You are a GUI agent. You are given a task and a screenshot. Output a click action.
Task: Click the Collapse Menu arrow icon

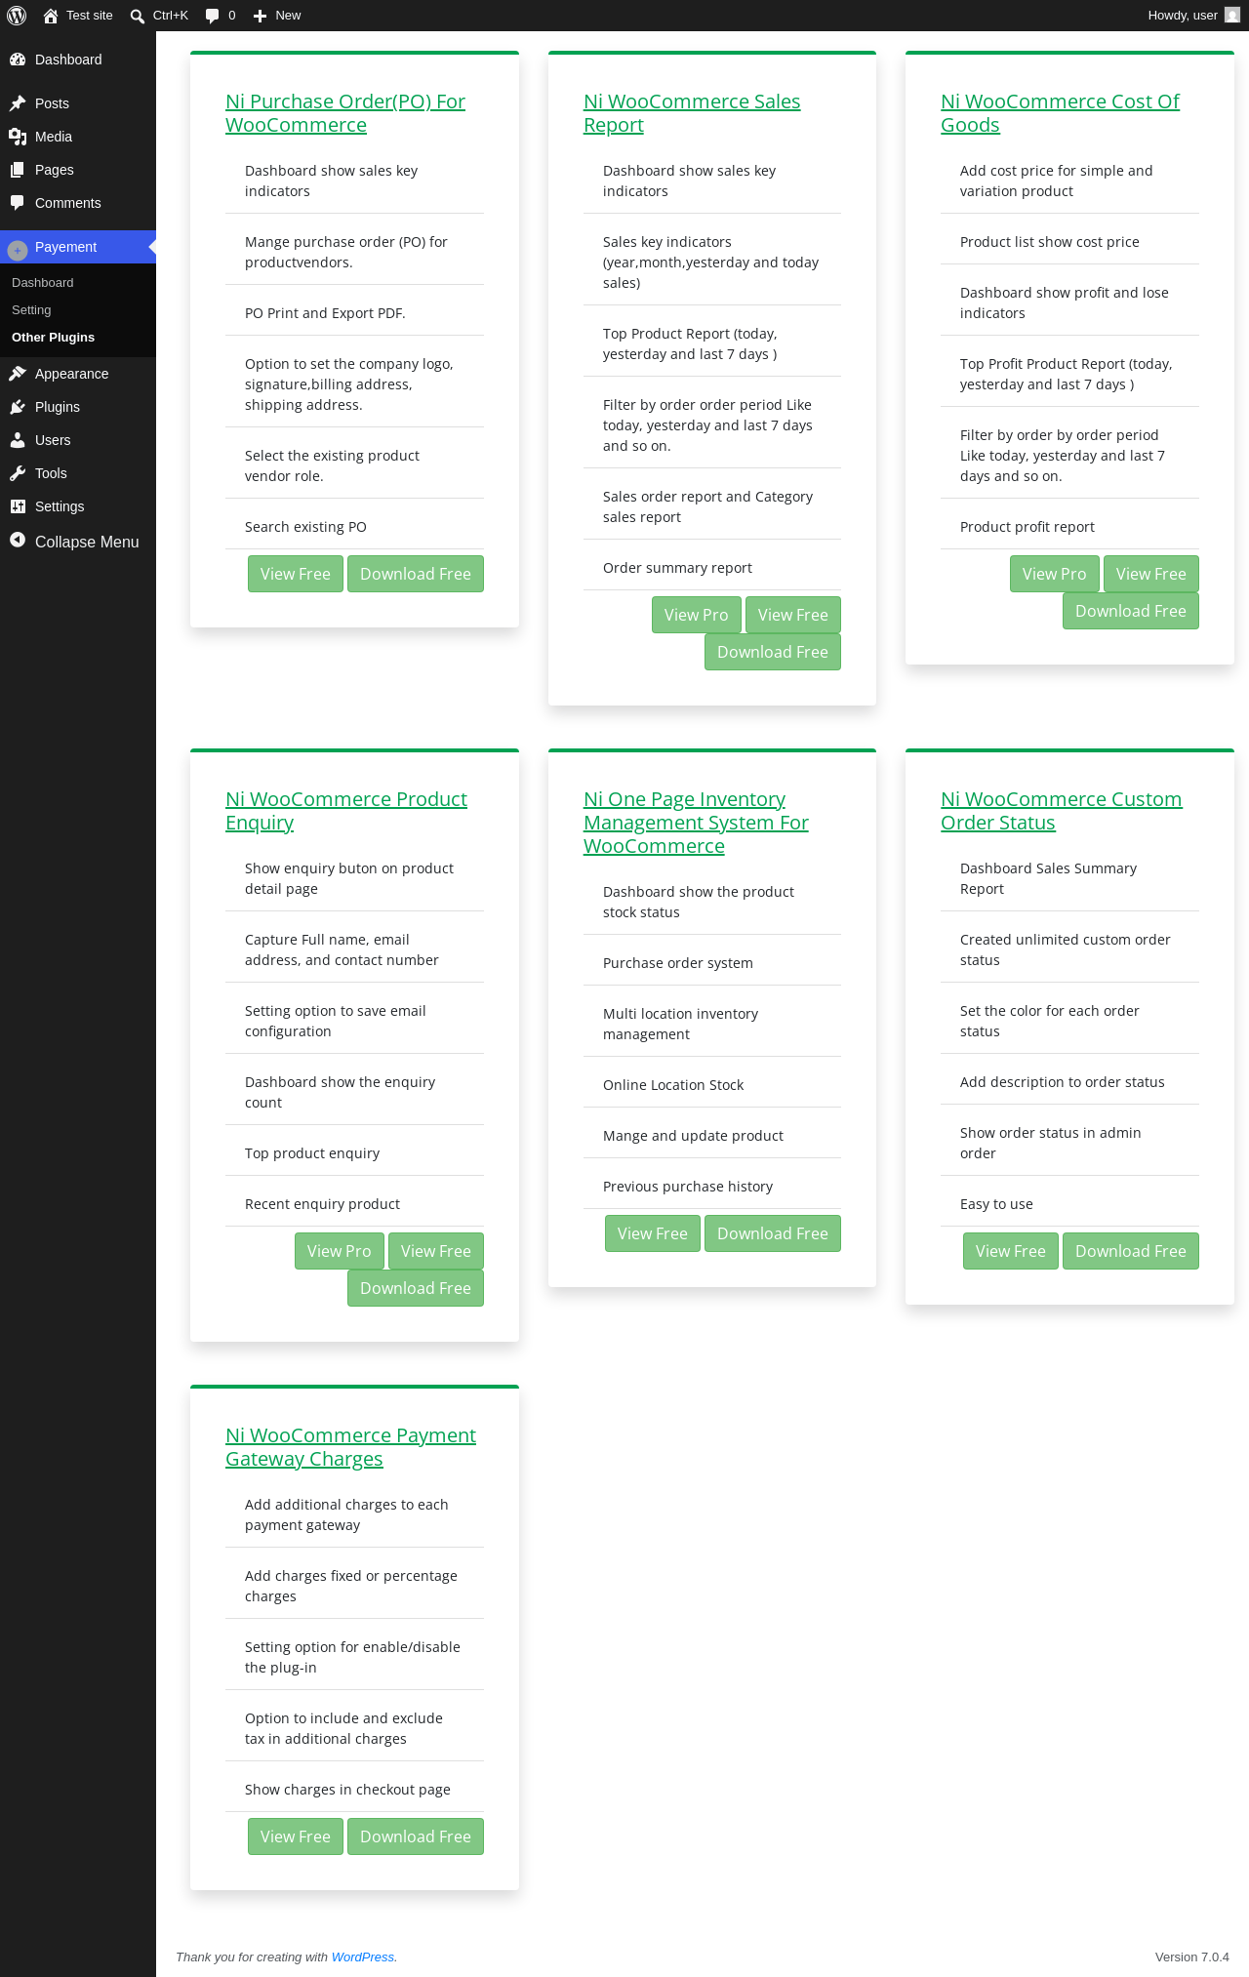pyautogui.click(x=18, y=541)
